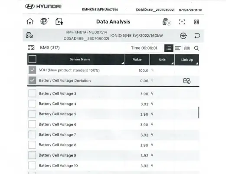Capture the screen with screenshot icon
The width and height of the screenshot is (226, 174).
click(182, 22)
